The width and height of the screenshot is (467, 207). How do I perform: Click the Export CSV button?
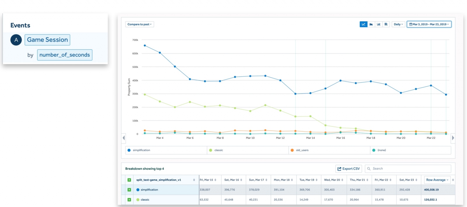click(x=348, y=169)
